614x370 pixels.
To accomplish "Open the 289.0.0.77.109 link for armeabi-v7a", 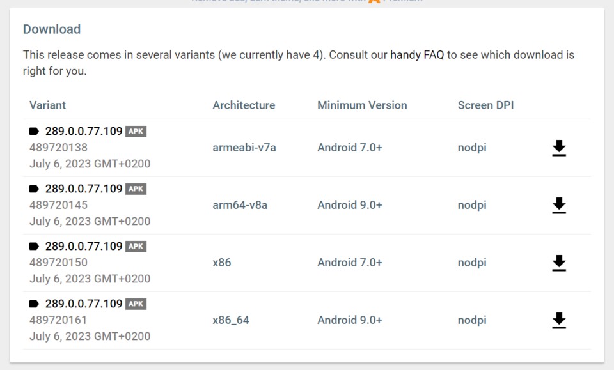I will (x=84, y=132).
